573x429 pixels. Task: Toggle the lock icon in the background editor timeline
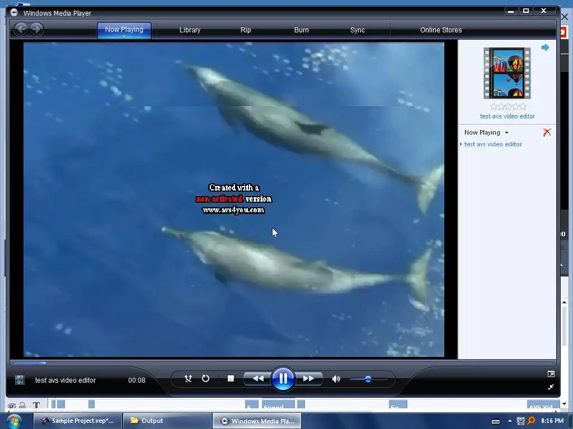pos(22,405)
